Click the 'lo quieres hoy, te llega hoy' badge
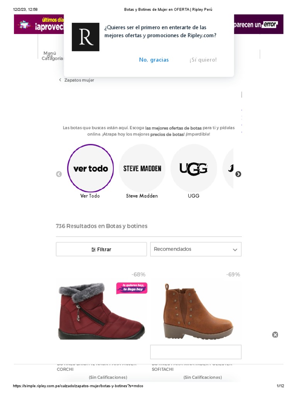The height and width of the screenshot is (396, 297). [132, 288]
